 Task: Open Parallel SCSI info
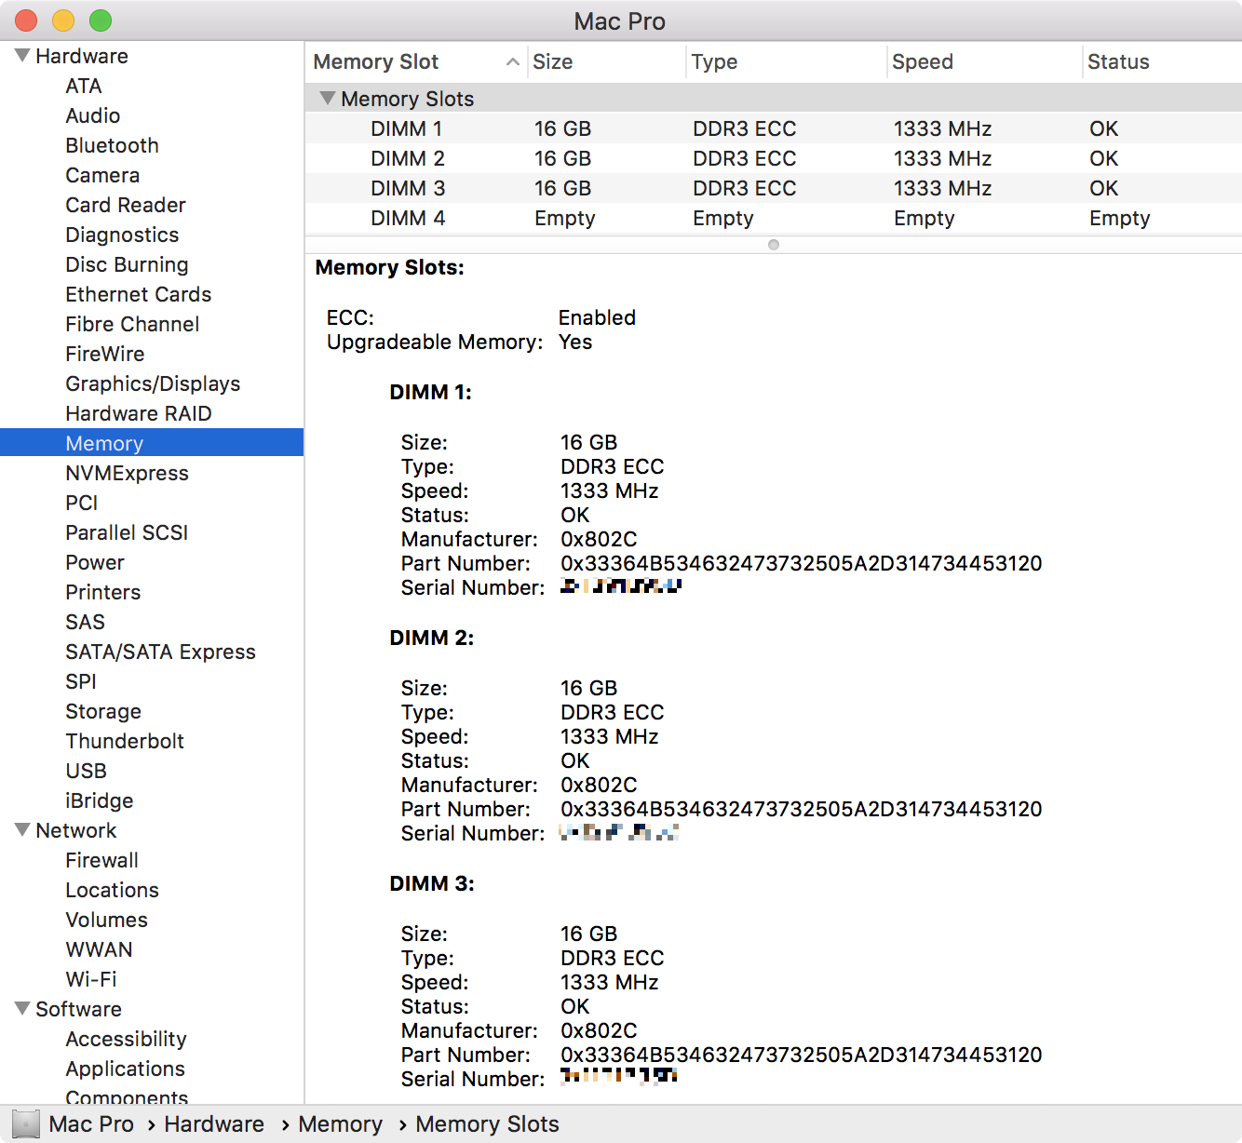[x=127, y=532]
